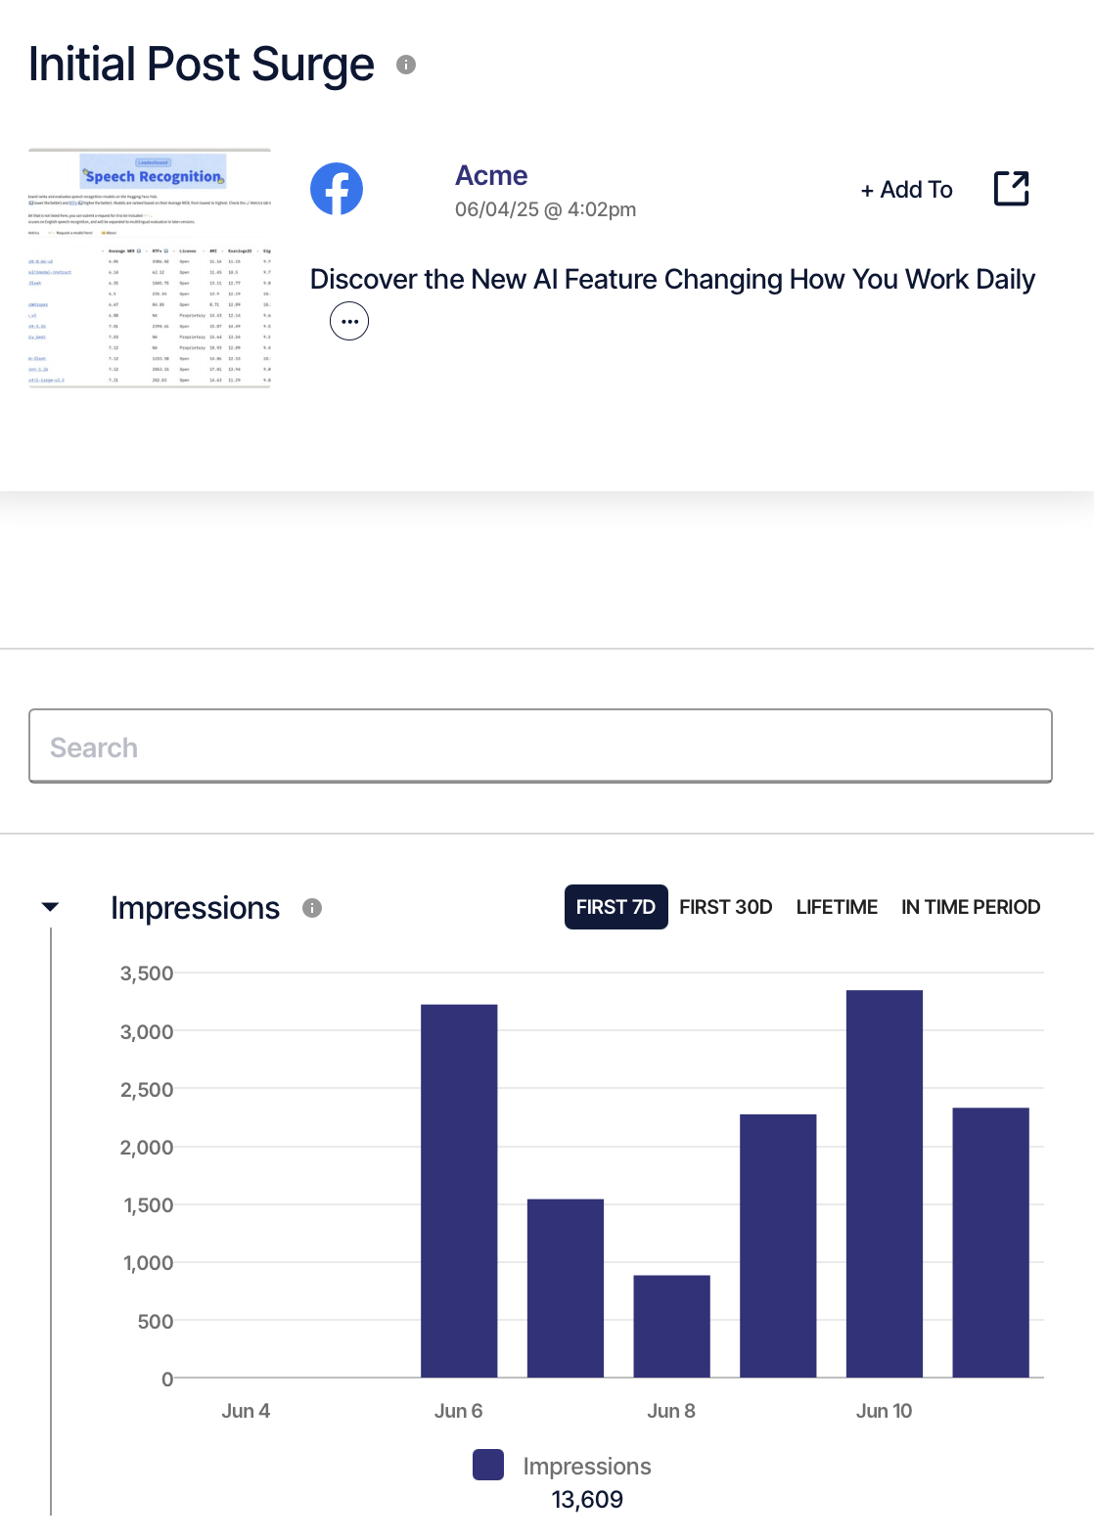The width and height of the screenshot is (1094, 1540).
Task: Click the shortest bar near Jun 8
Action: coord(671,1326)
